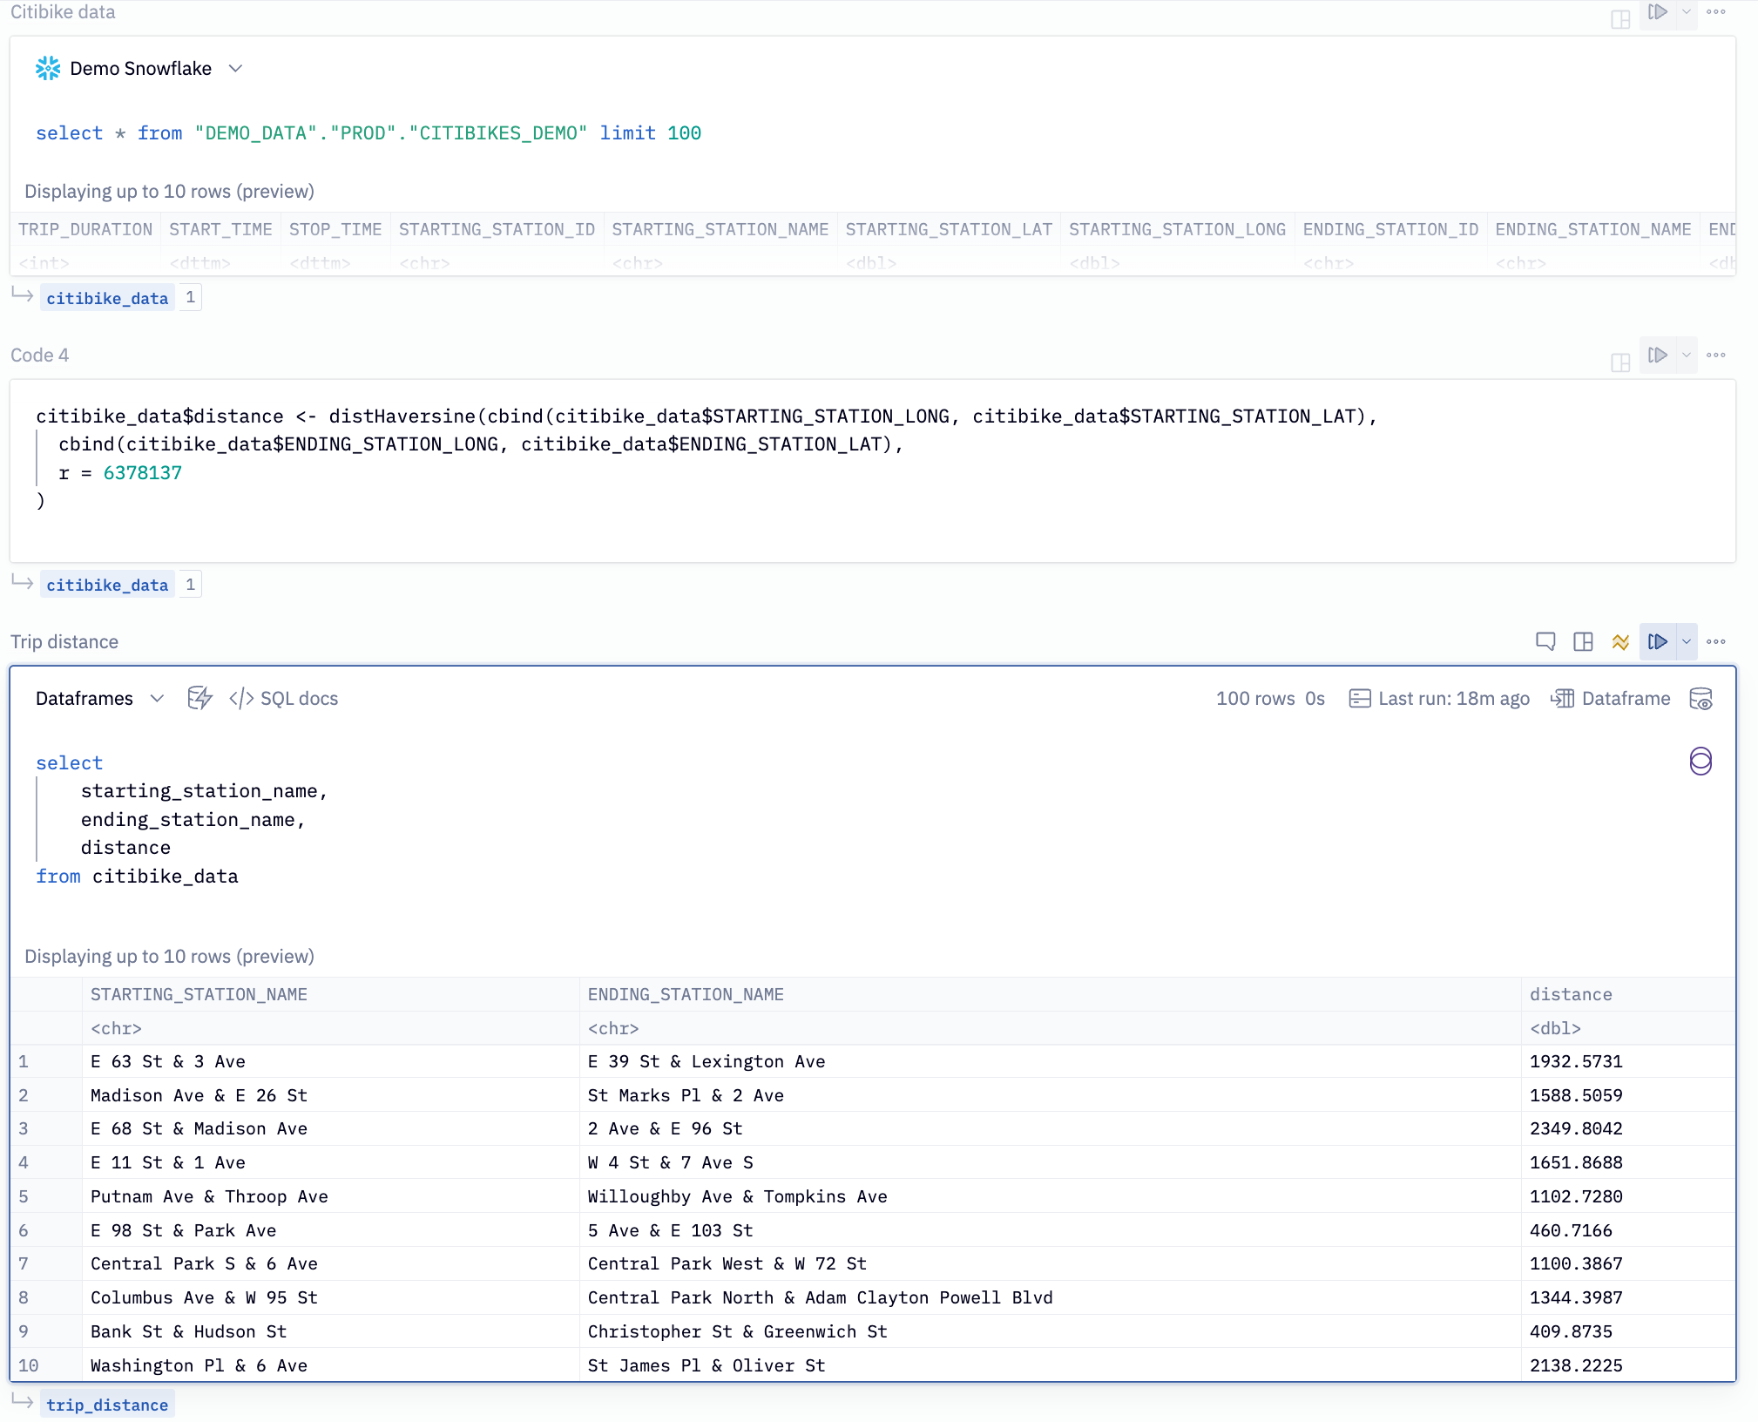Open the SQL docs link
1758x1422 pixels.
(284, 699)
